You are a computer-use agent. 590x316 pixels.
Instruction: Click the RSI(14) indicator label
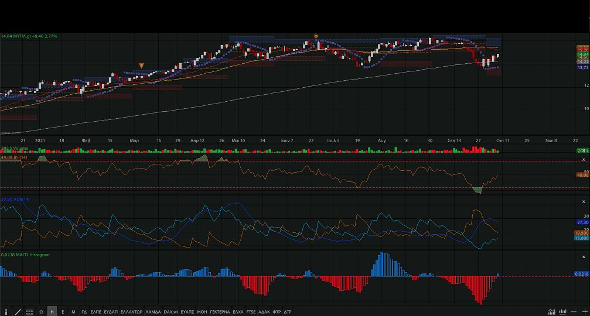[x=14, y=157]
